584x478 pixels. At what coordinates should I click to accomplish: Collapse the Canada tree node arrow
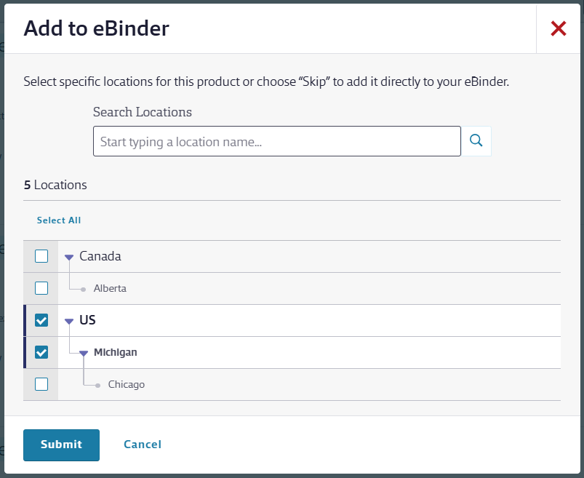coord(69,257)
